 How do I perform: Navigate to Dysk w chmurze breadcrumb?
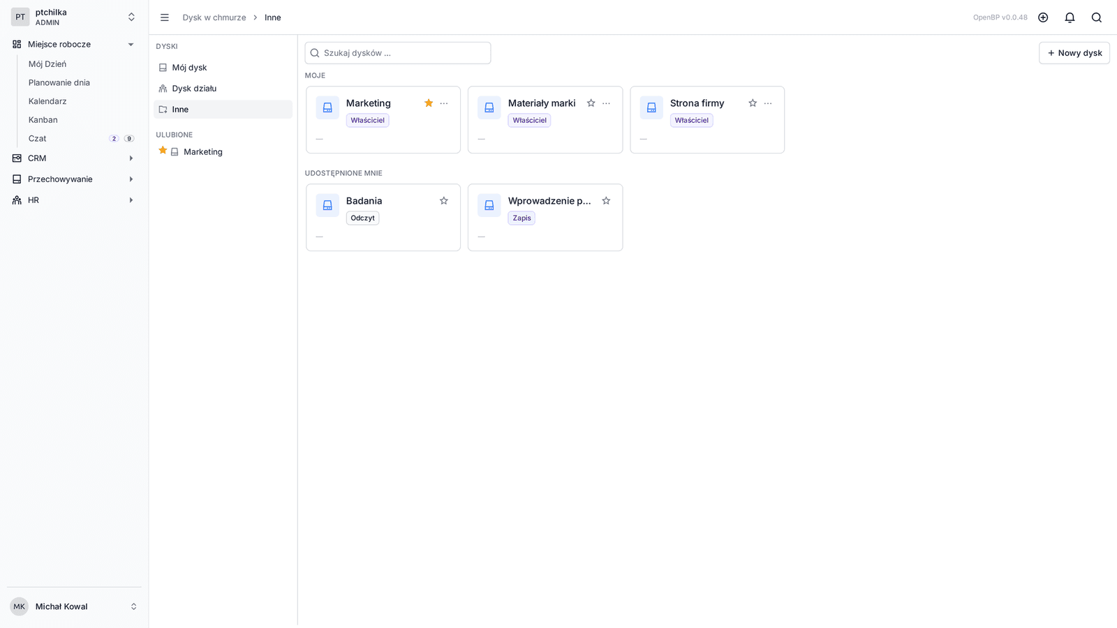point(214,17)
